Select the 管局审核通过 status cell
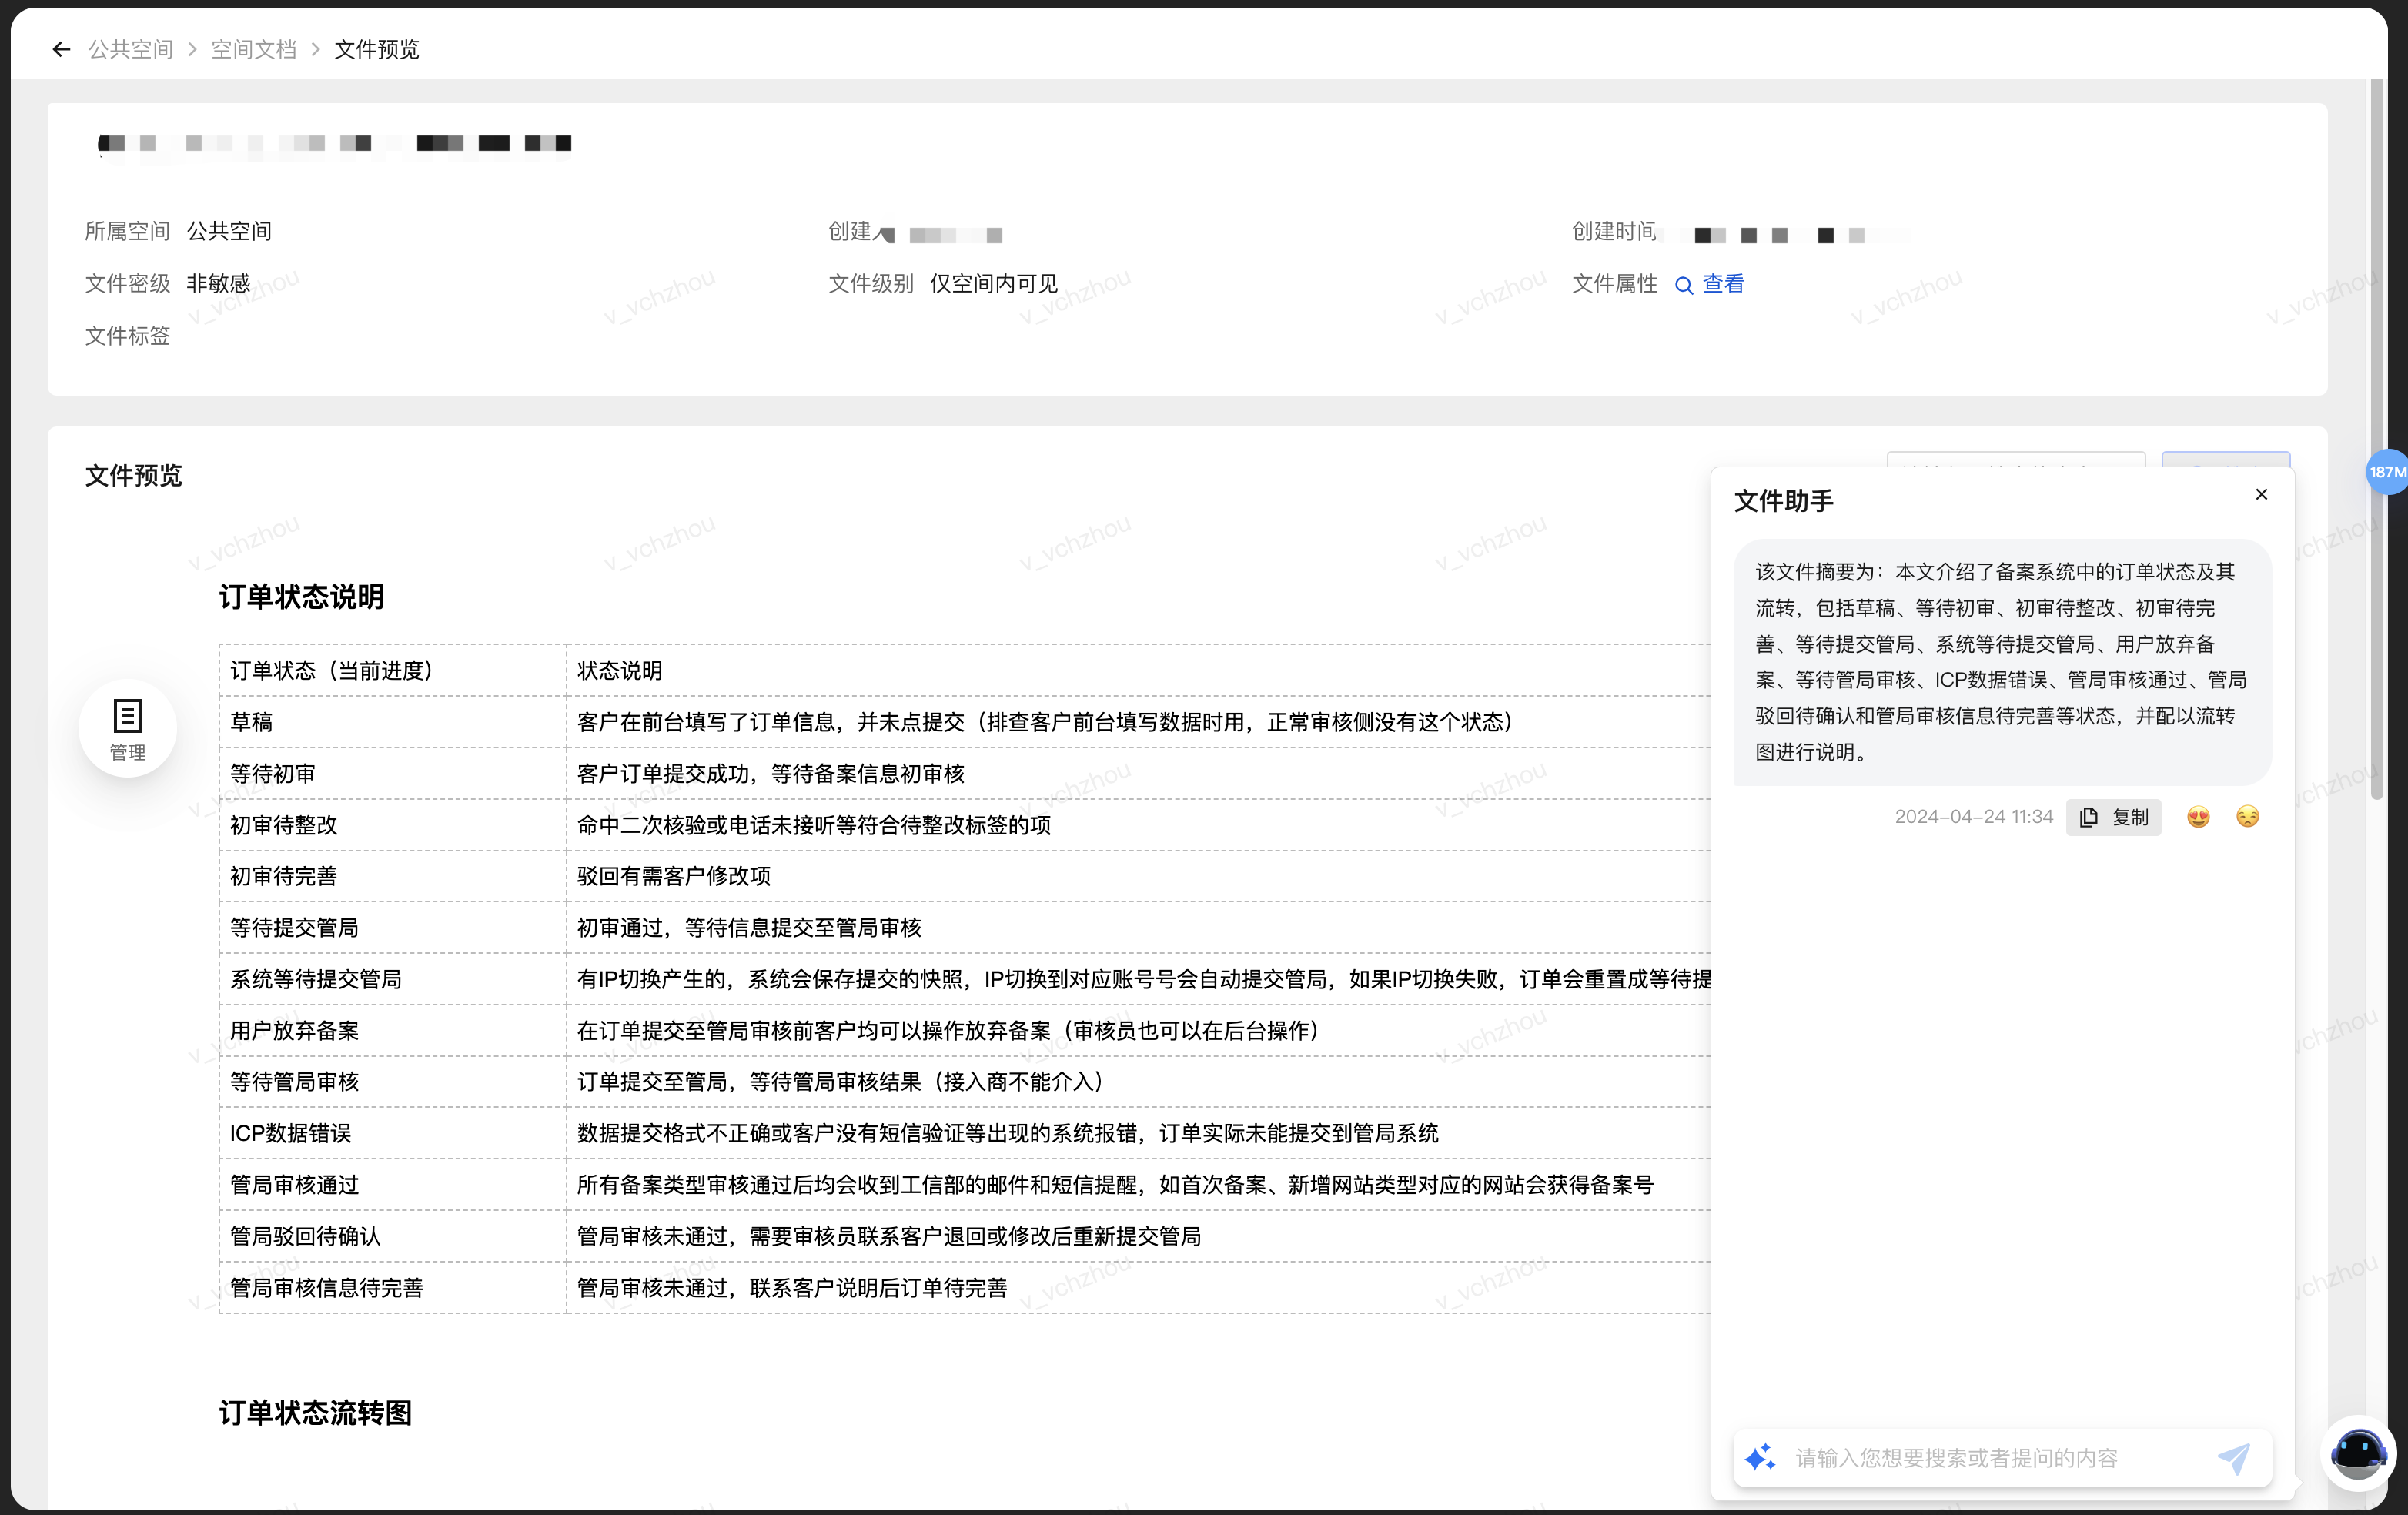Screen dimensions: 2408x1515 [392, 1184]
